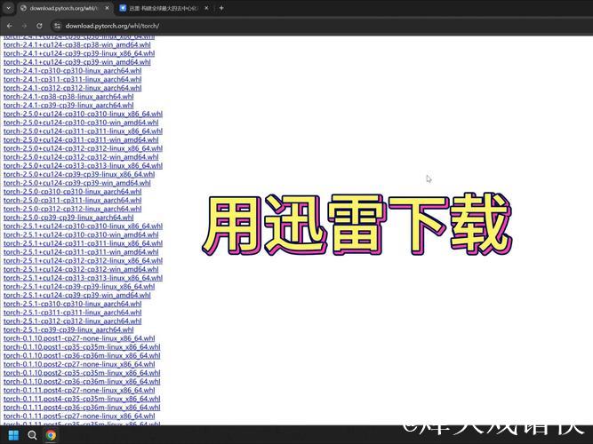This screenshot has height=444, width=593.
Task: Open torch-2.5.0-cp312-cp312-linux_aarch64.whl link
Action: (73, 209)
